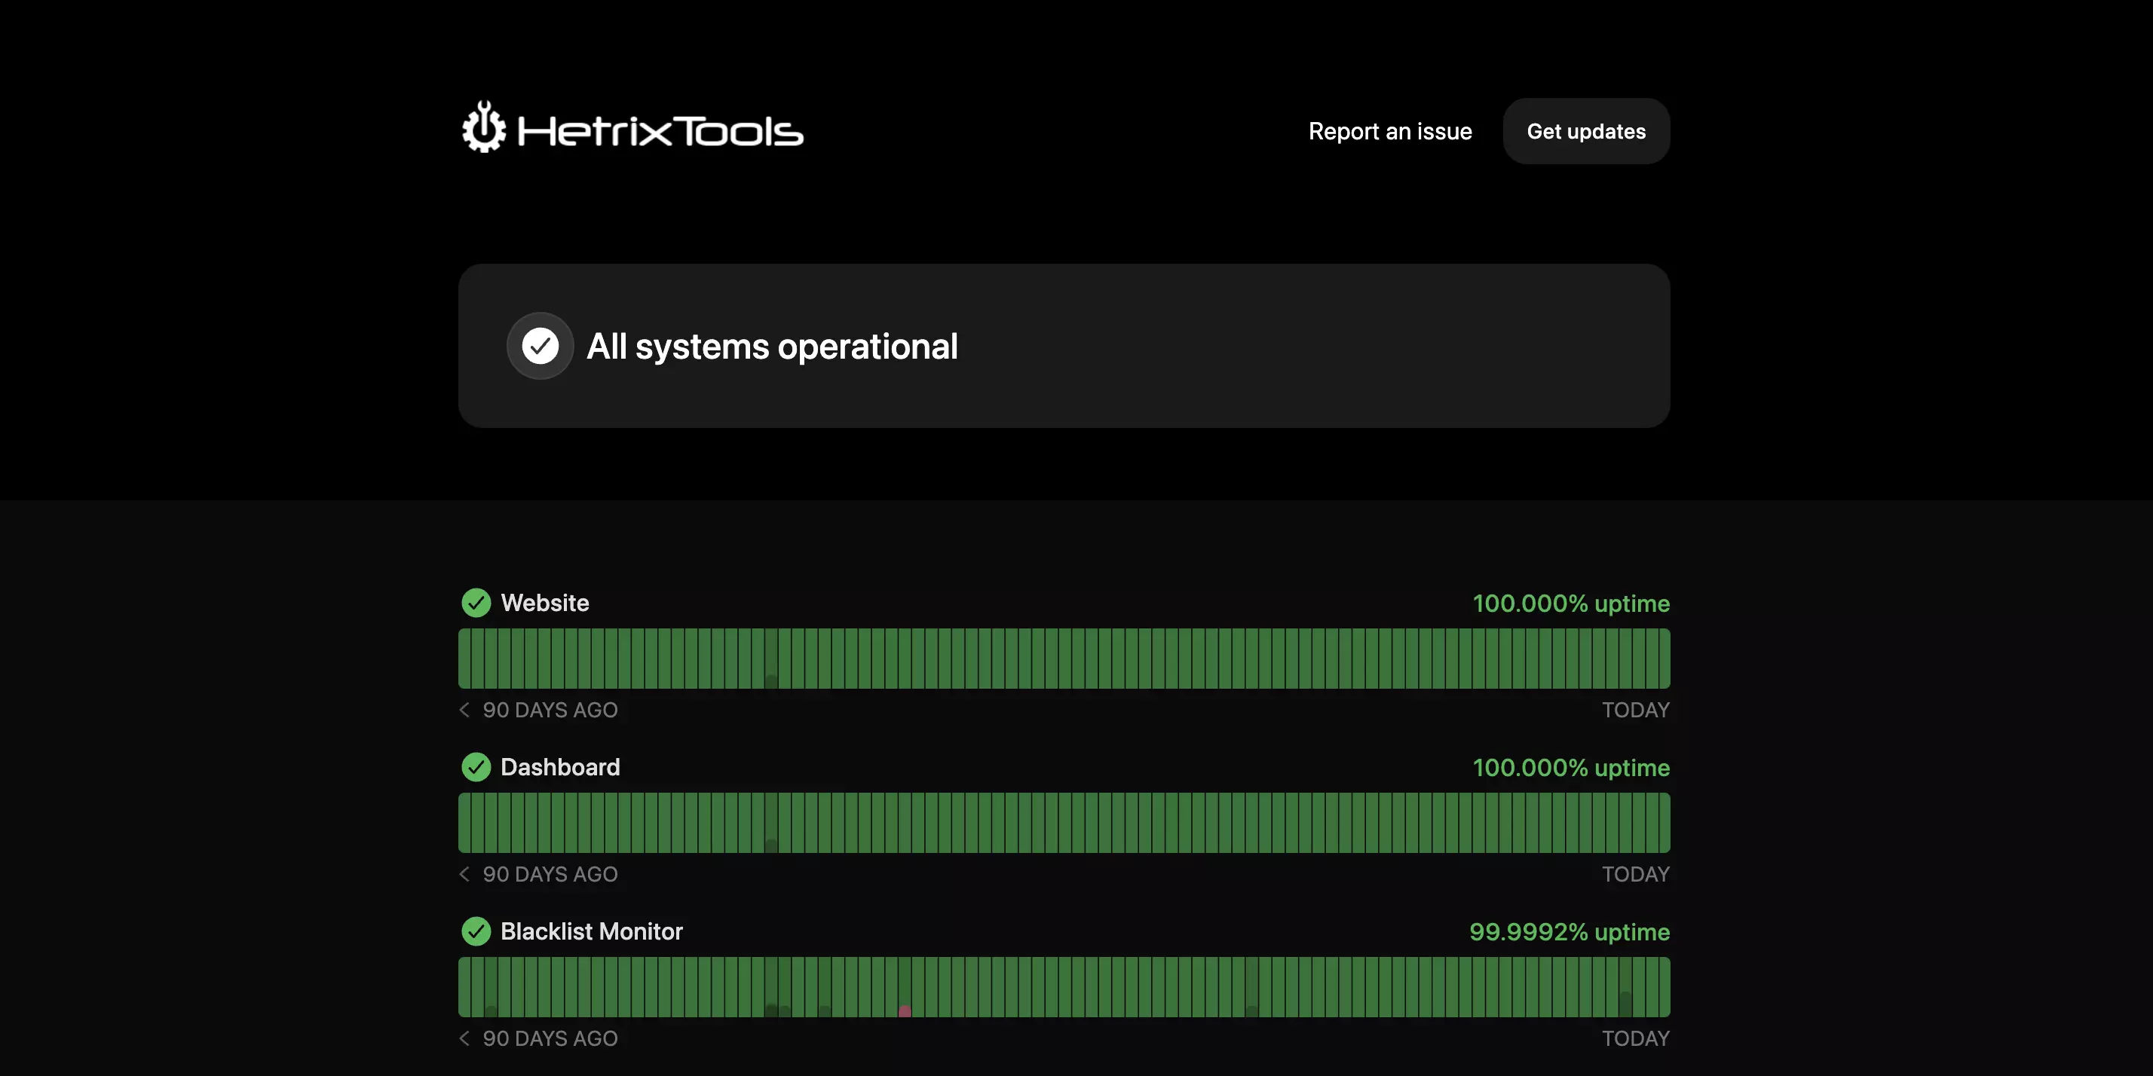Go back via the Website row's left chevron
This screenshot has width=2153, height=1076.
(x=464, y=709)
